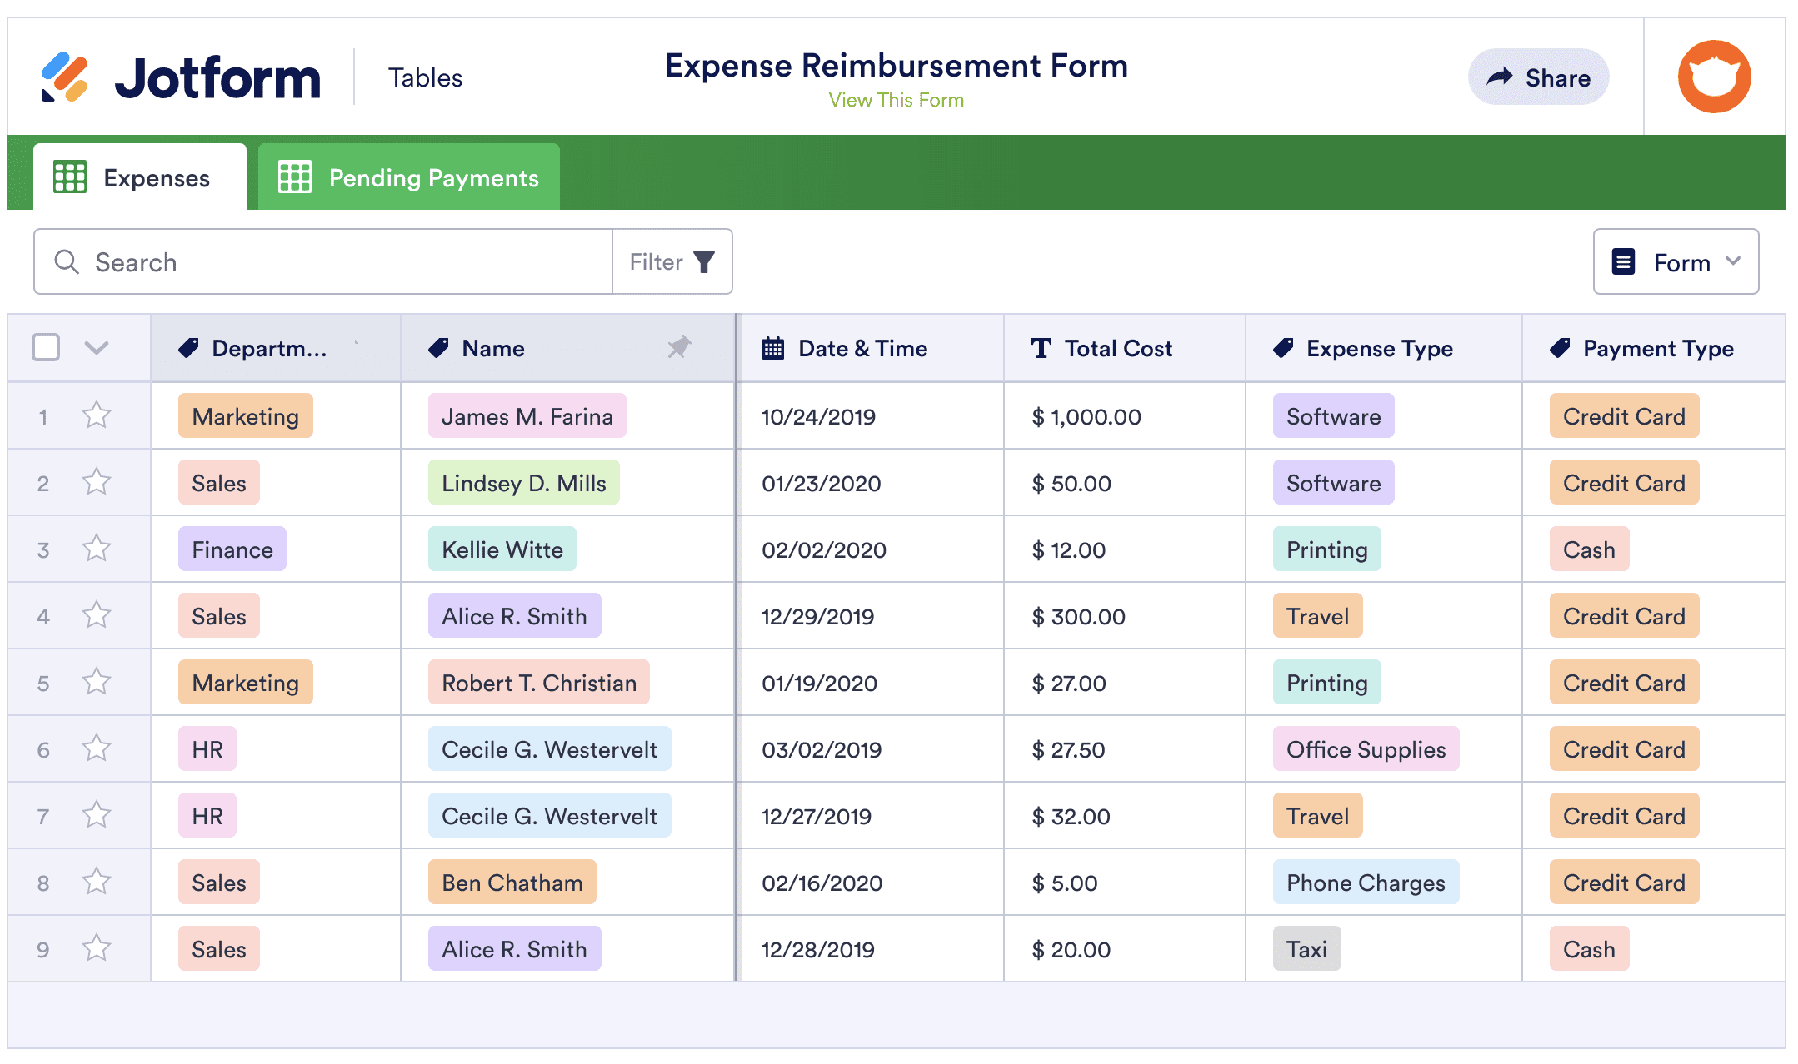Click the Jotform logo icon
Viewport: 1798px width, 1064px height.
tap(64, 77)
